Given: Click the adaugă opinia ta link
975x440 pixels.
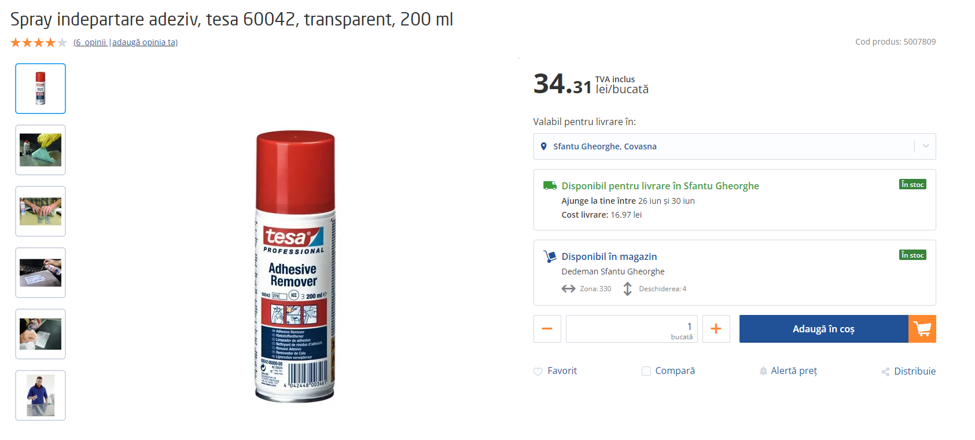Looking at the screenshot, I should (x=145, y=42).
